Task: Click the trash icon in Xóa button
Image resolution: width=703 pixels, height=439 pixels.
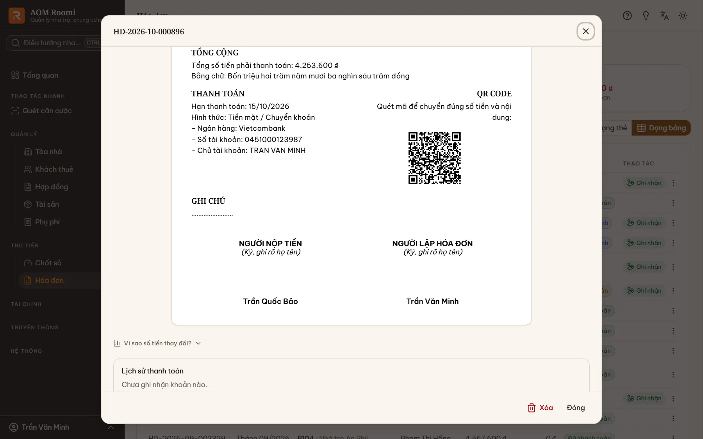Action: (532, 407)
